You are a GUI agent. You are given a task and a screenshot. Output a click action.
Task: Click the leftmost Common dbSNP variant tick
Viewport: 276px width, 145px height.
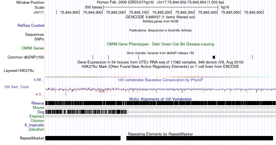coord(93,57)
